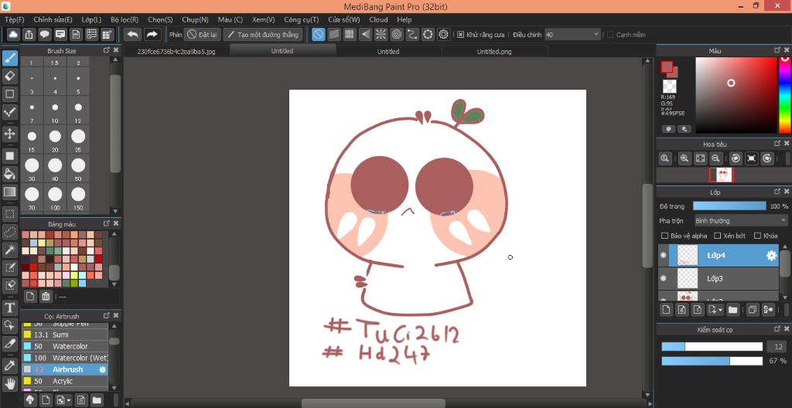Open the Bộ lọc(R) menu
Viewport: 792px width, 408px height.
pyautogui.click(x=125, y=19)
